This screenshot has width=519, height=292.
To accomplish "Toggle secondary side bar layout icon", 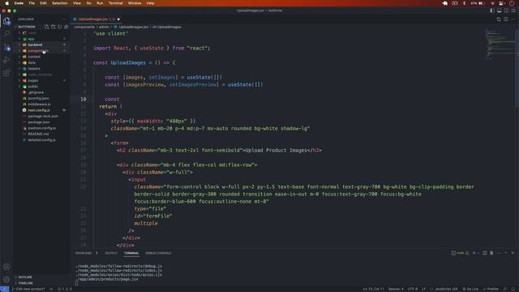I will click(x=506, y=11).
